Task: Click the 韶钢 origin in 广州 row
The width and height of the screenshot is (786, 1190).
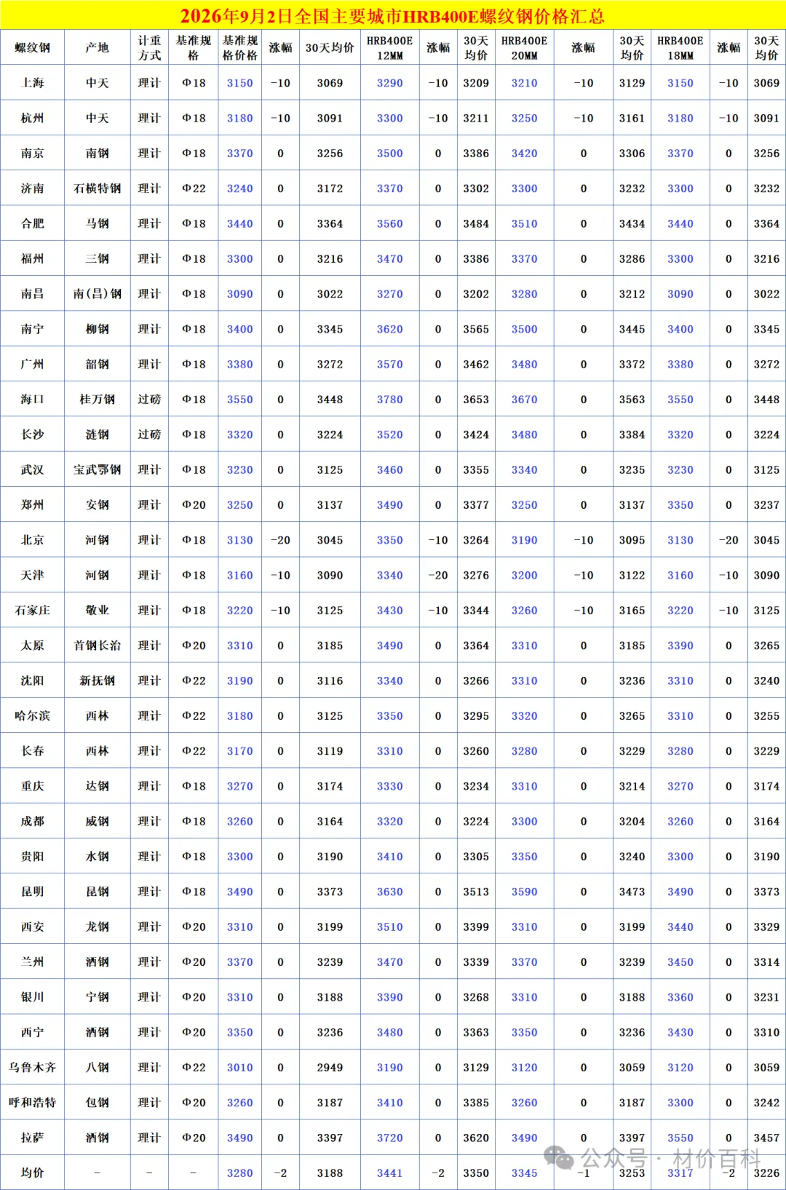Action: (x=98, y=364)
